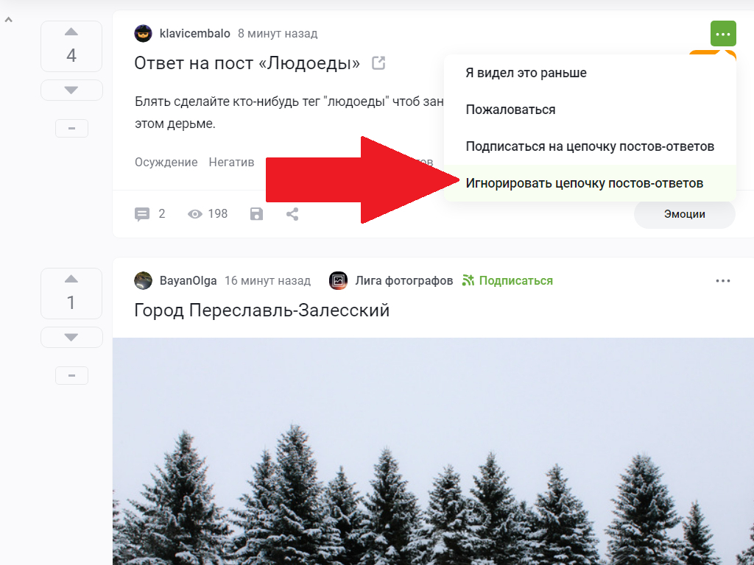This screenshot has width=754, height=565.
Task: Collapse BayanOlga post with minus button
Action: (x=71, y=375)
